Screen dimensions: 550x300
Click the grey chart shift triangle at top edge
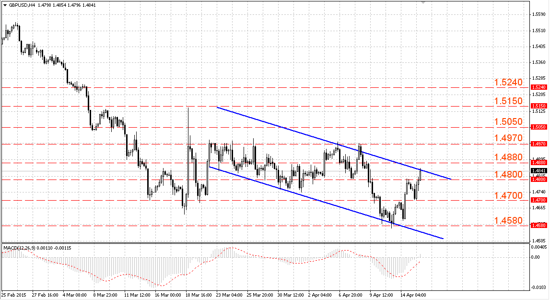tap(423, 2)
